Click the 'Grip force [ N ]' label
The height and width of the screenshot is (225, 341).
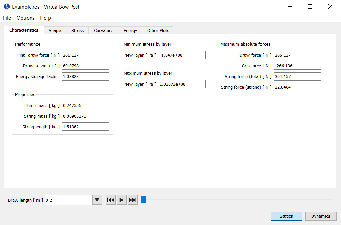pyautogui.click(x=257, y=66)
